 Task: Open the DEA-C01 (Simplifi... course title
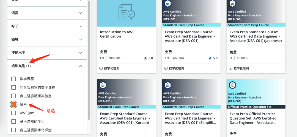tap(190, 118)
